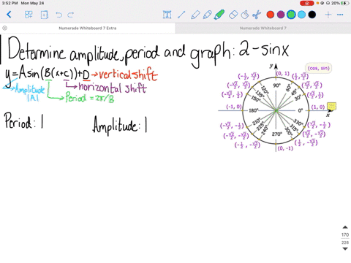
Task: Tap the unit circle diagram image
Action: pyautogui.click(x=276, y=108)
